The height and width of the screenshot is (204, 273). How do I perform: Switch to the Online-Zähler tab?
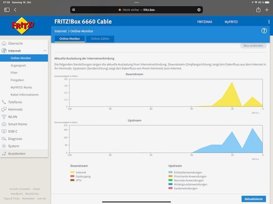100,39
